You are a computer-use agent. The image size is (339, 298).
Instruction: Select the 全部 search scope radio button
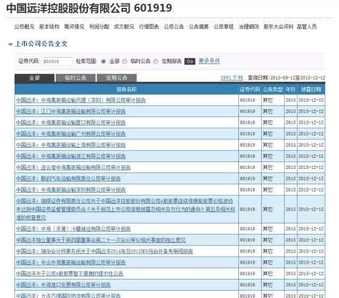[103, 61]
